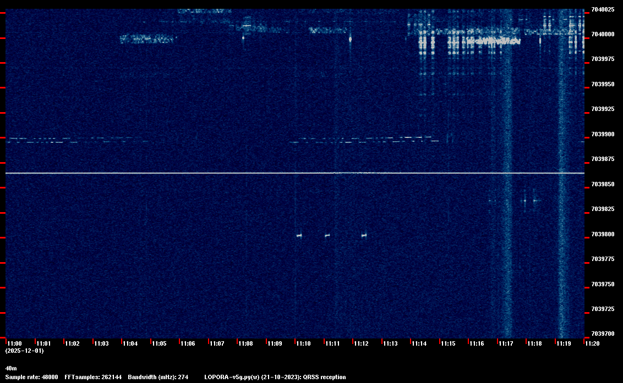Click the 7039900 frequency label
The width and height of the screenshot is (623, 383).
(x=603, y=135)
